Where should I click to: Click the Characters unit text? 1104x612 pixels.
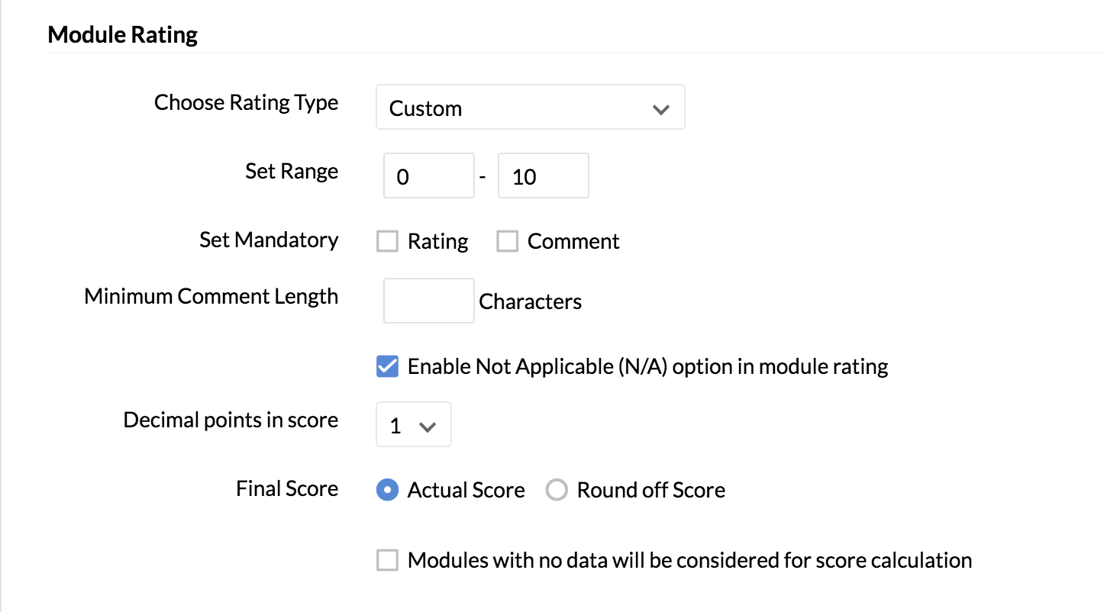pyautogui.click(x=531, y=302)
